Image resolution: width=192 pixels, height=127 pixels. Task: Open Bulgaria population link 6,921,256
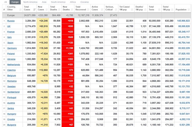[185, 125]
